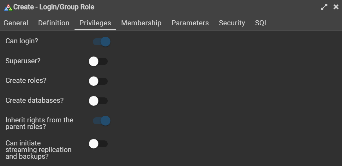This screenshot has height=166, width=342.
Task: Enable the Create databases switch
Action: [98, 101]
